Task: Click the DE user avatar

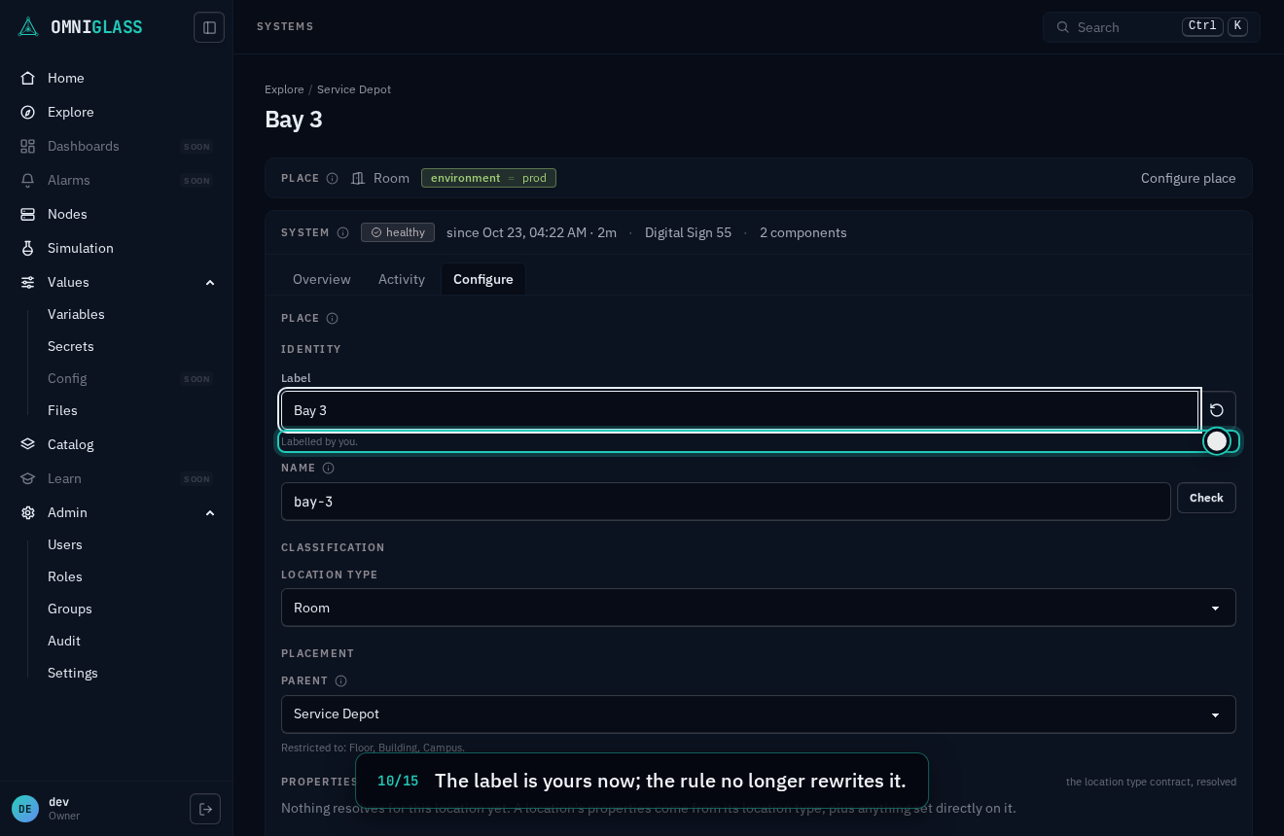Action: pos(25,809)
